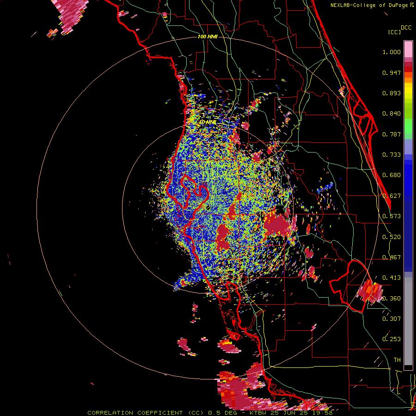
Task: Select the 0.573 color scale value
Action: (x=392, y=216)
